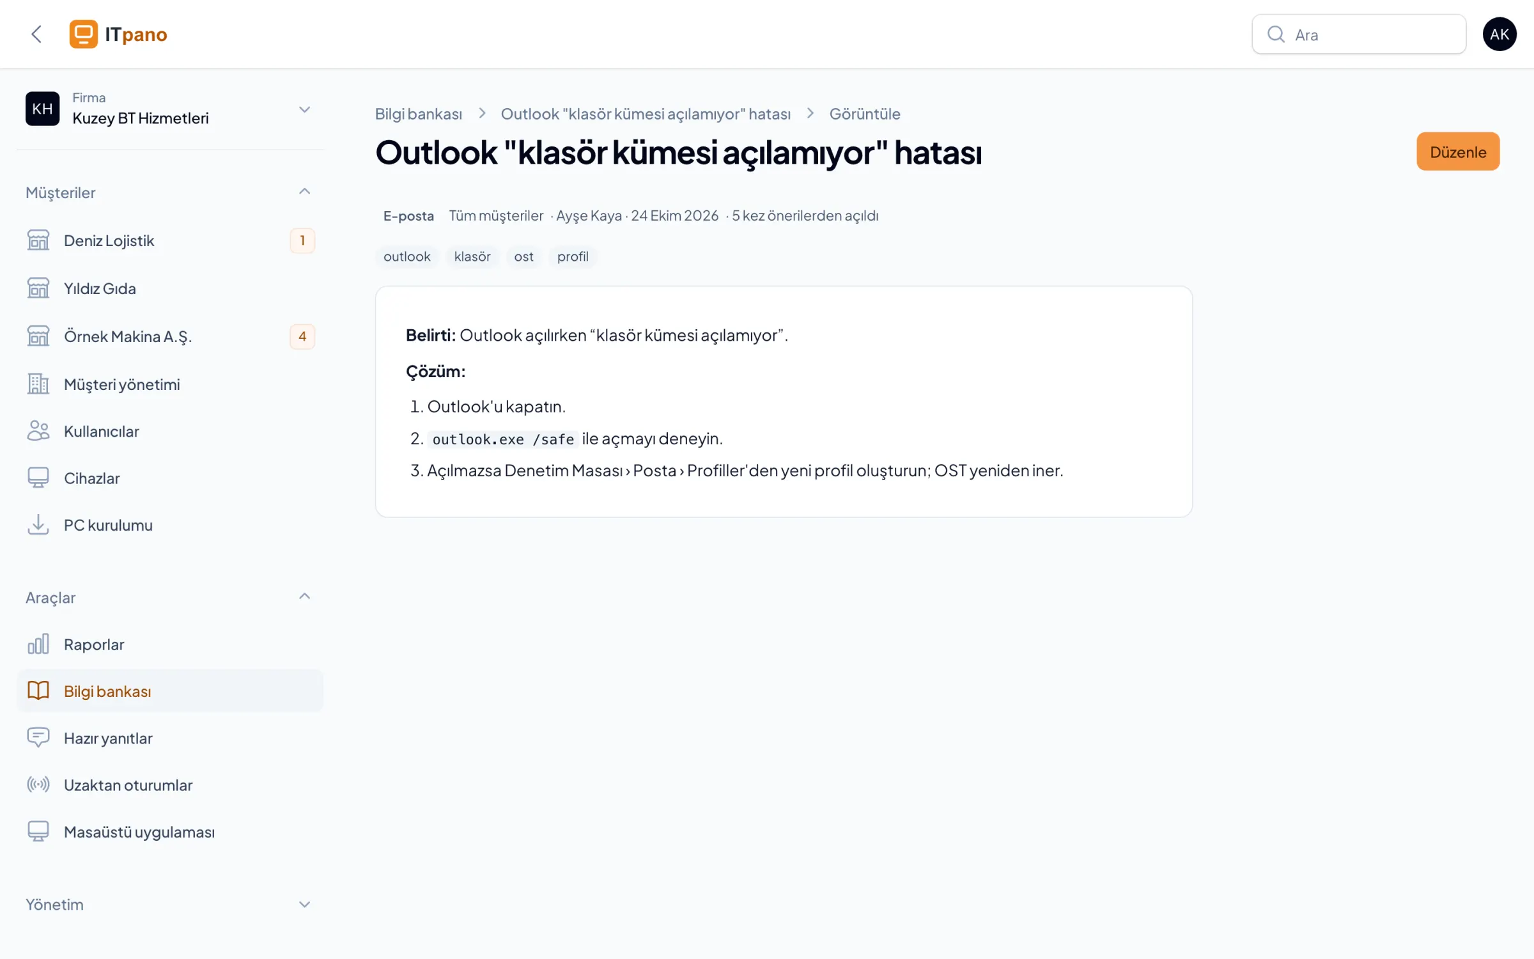Click the Kullanıcılar people icon
This screenshot has height=959, width=1534.
pyautogui.click(x=38, y=431)
